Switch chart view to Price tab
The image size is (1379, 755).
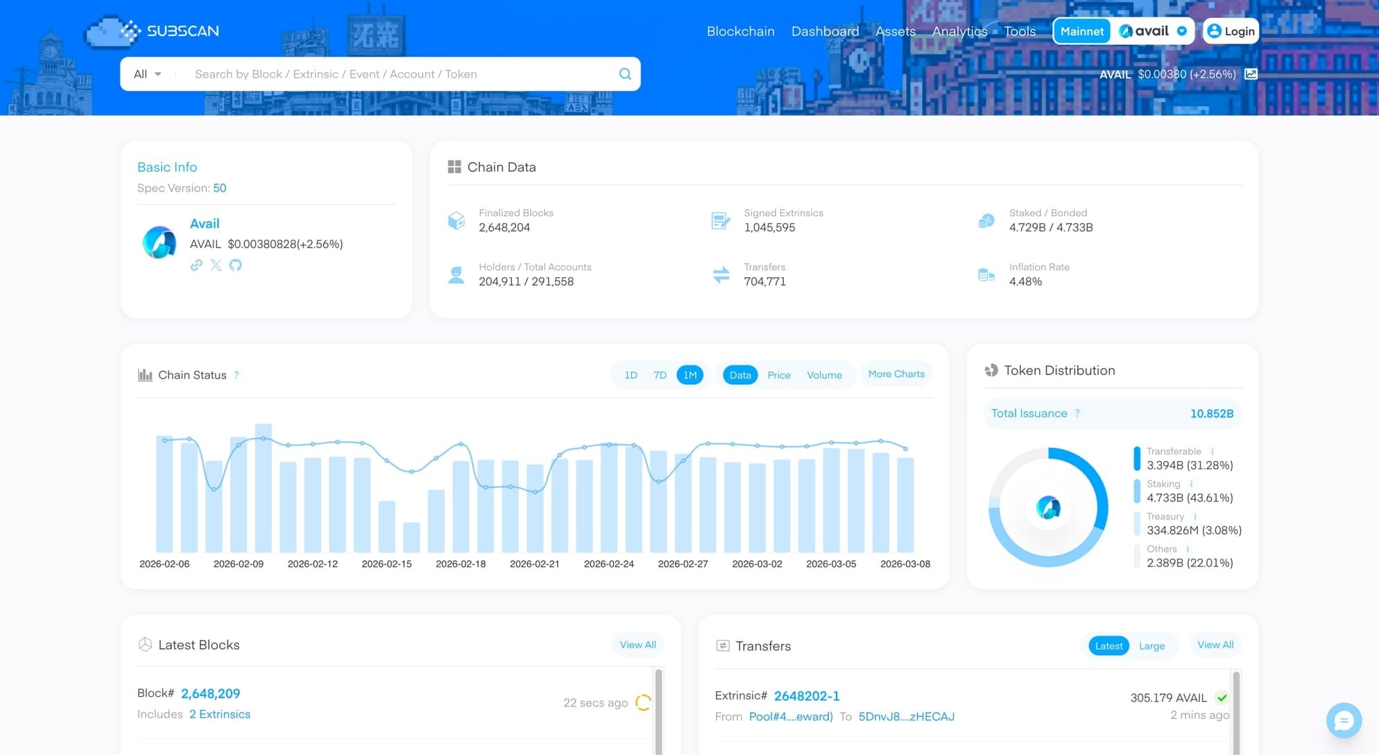pyautogui.click(x=778, y=375)
